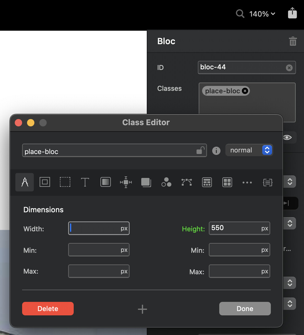Open the bezier-curve Transform icon
The image size is (304, 335).
tap(186, 182)
